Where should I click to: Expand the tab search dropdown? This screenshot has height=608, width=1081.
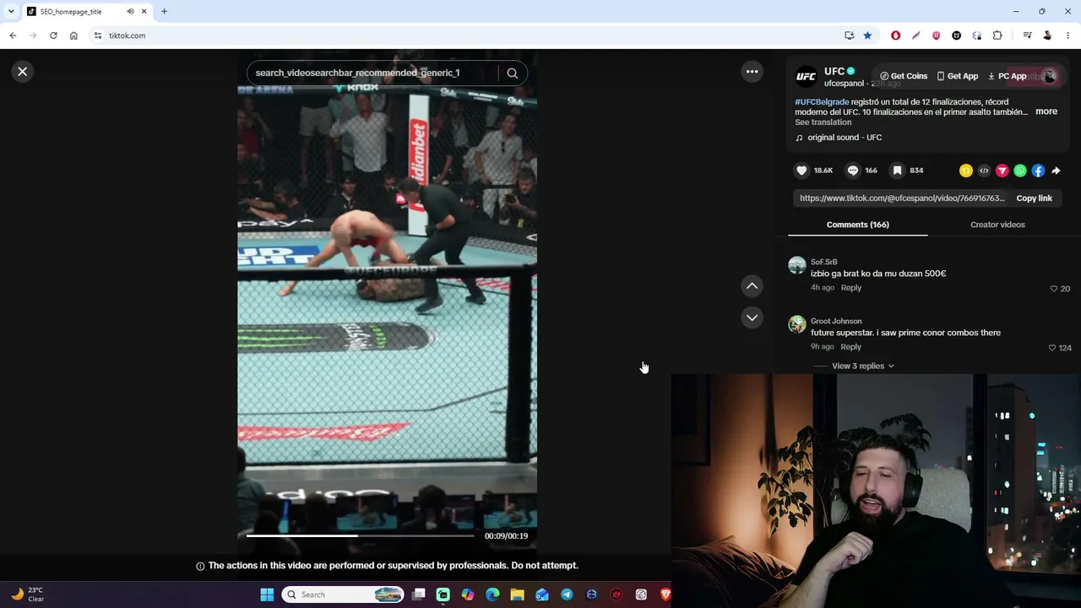pyautogui.click(x=11, y=12)
